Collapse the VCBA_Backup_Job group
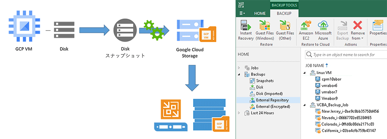Screen dimensions: 387x139 coord(305,105)
